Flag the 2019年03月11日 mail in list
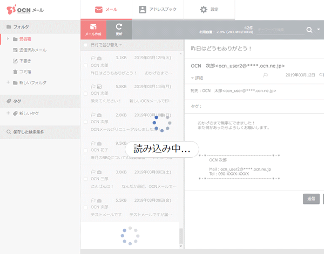The image size is (324, 254). 93,87
